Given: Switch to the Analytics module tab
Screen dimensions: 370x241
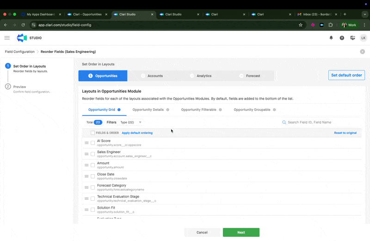Looking at the screenshot, I should (x=201, y=76).
